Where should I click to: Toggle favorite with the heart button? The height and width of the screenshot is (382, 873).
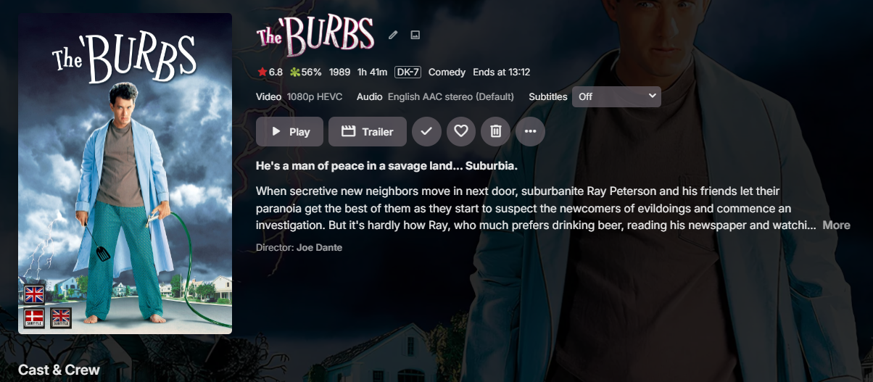point(461,131)
